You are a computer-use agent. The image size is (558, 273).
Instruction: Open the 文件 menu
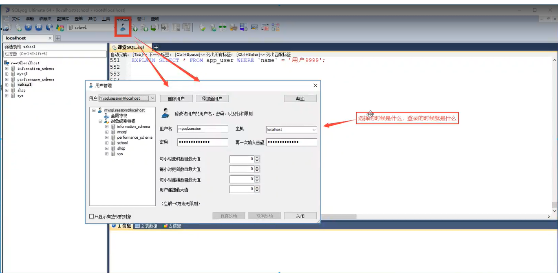(16, 19)
